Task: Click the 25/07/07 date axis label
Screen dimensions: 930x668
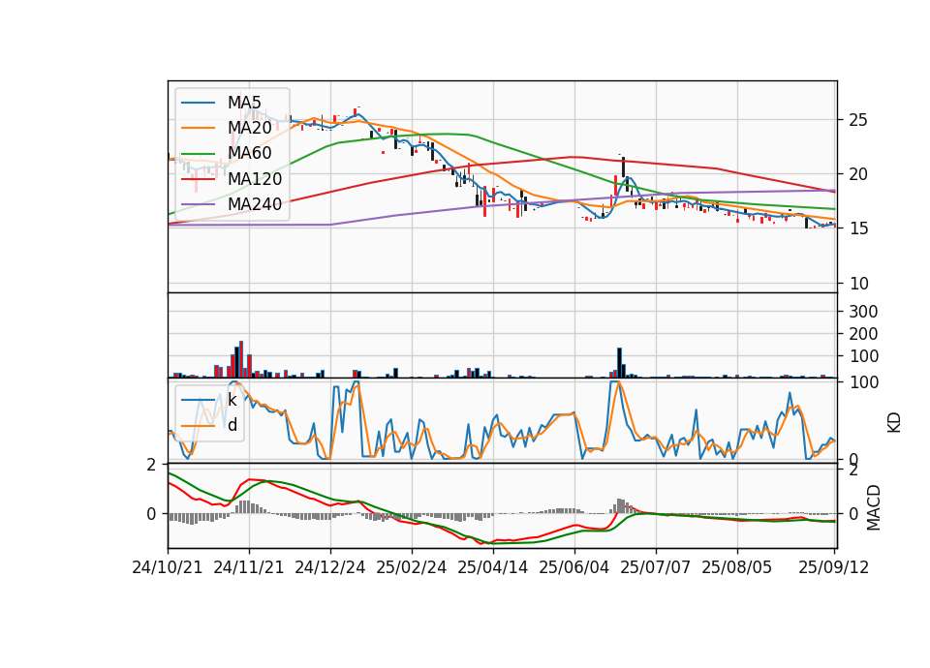Action: (656, 567)
